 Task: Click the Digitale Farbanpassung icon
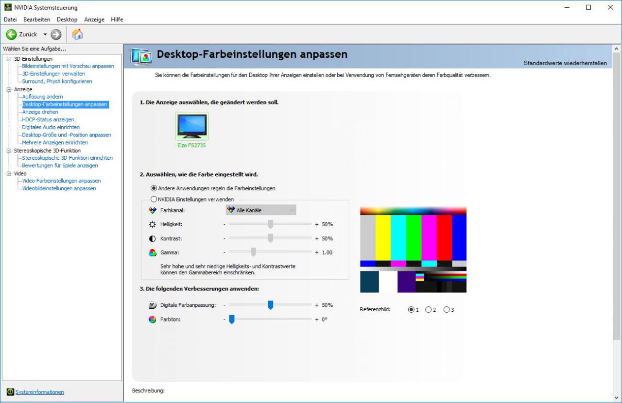click(x=153, y=305)
